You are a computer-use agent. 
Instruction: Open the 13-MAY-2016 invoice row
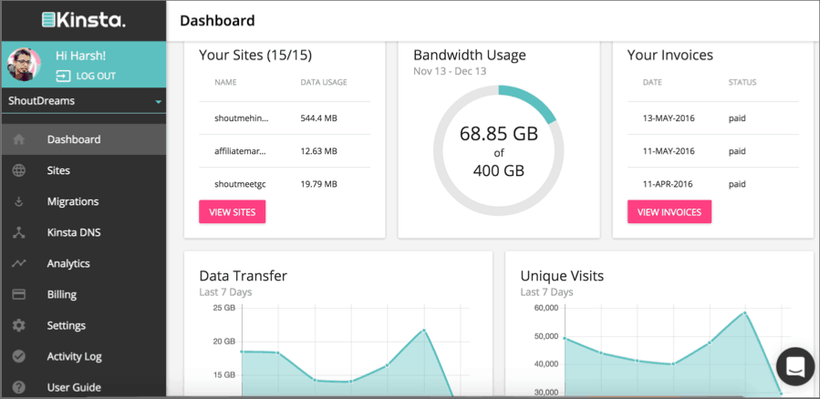tap(713, 118)
